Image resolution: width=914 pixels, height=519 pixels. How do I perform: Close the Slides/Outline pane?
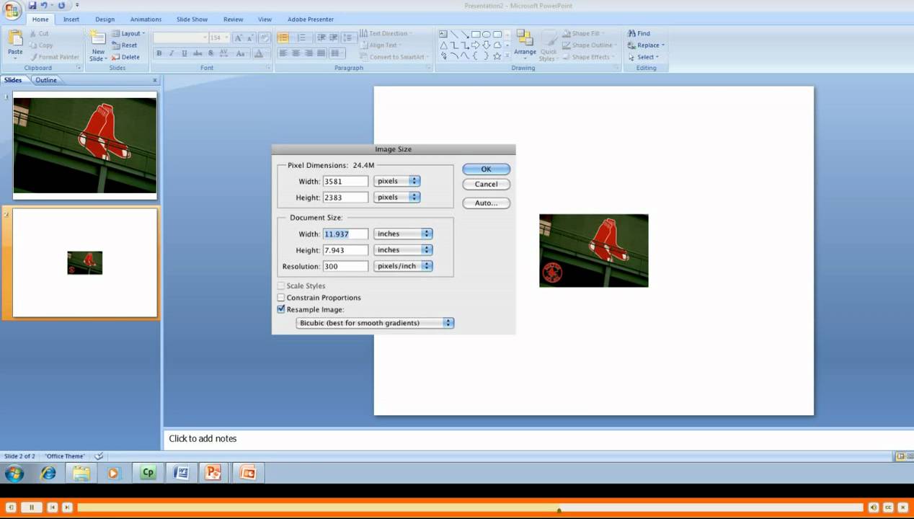154,80
